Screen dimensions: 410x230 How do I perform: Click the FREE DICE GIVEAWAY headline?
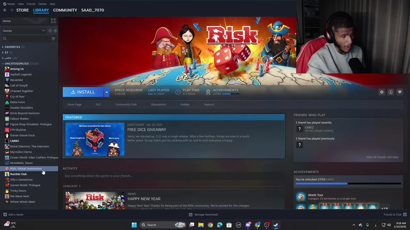point(147,130)
